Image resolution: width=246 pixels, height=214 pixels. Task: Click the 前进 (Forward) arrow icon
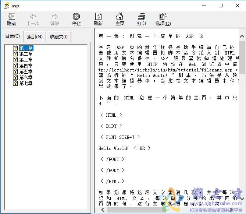pos(55,16)
